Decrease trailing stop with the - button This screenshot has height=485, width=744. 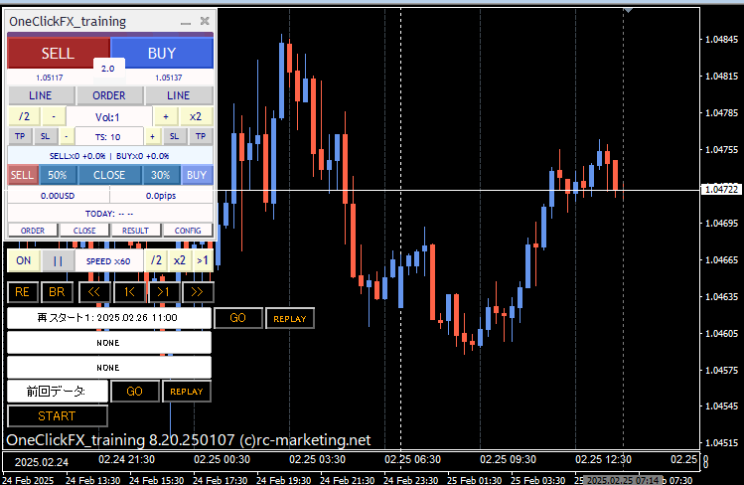coord(67,136)
